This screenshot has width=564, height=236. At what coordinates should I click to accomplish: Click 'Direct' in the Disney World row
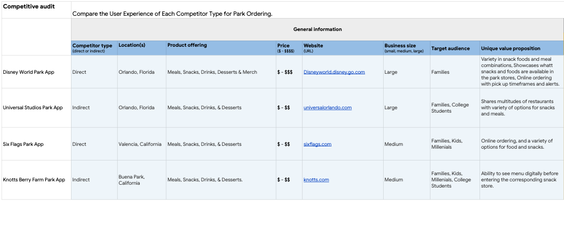(x=94, y=72)
